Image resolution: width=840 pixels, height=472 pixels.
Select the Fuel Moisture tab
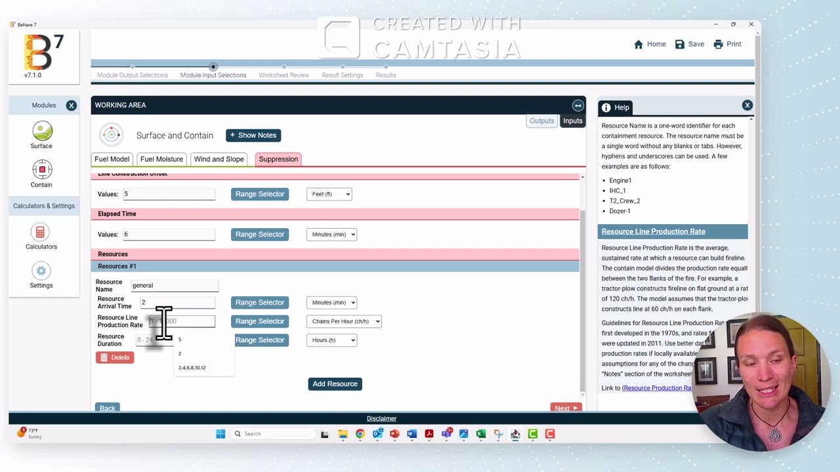(x=161, y=159)
